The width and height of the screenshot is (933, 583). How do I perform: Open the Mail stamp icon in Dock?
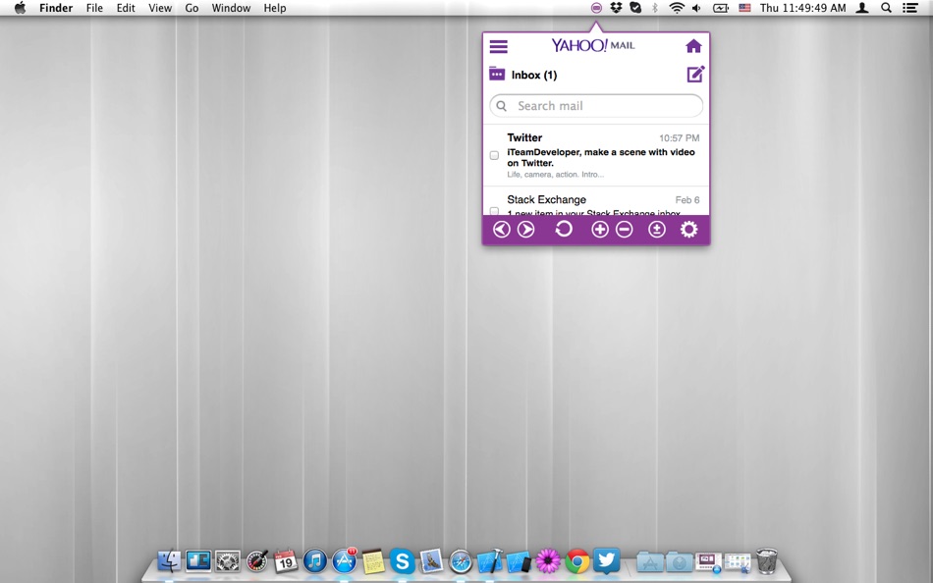pos(431,561)
